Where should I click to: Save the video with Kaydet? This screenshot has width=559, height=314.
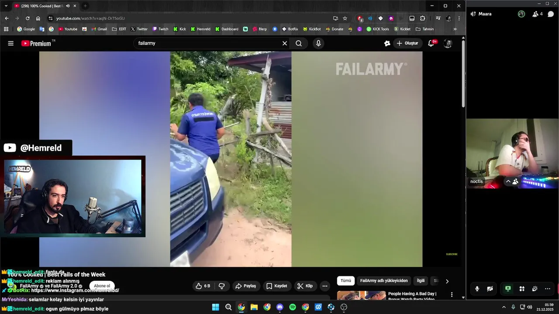[277, 286]
